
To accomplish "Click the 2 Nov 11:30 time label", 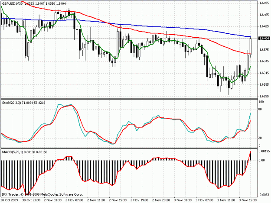I will (96, 200).
